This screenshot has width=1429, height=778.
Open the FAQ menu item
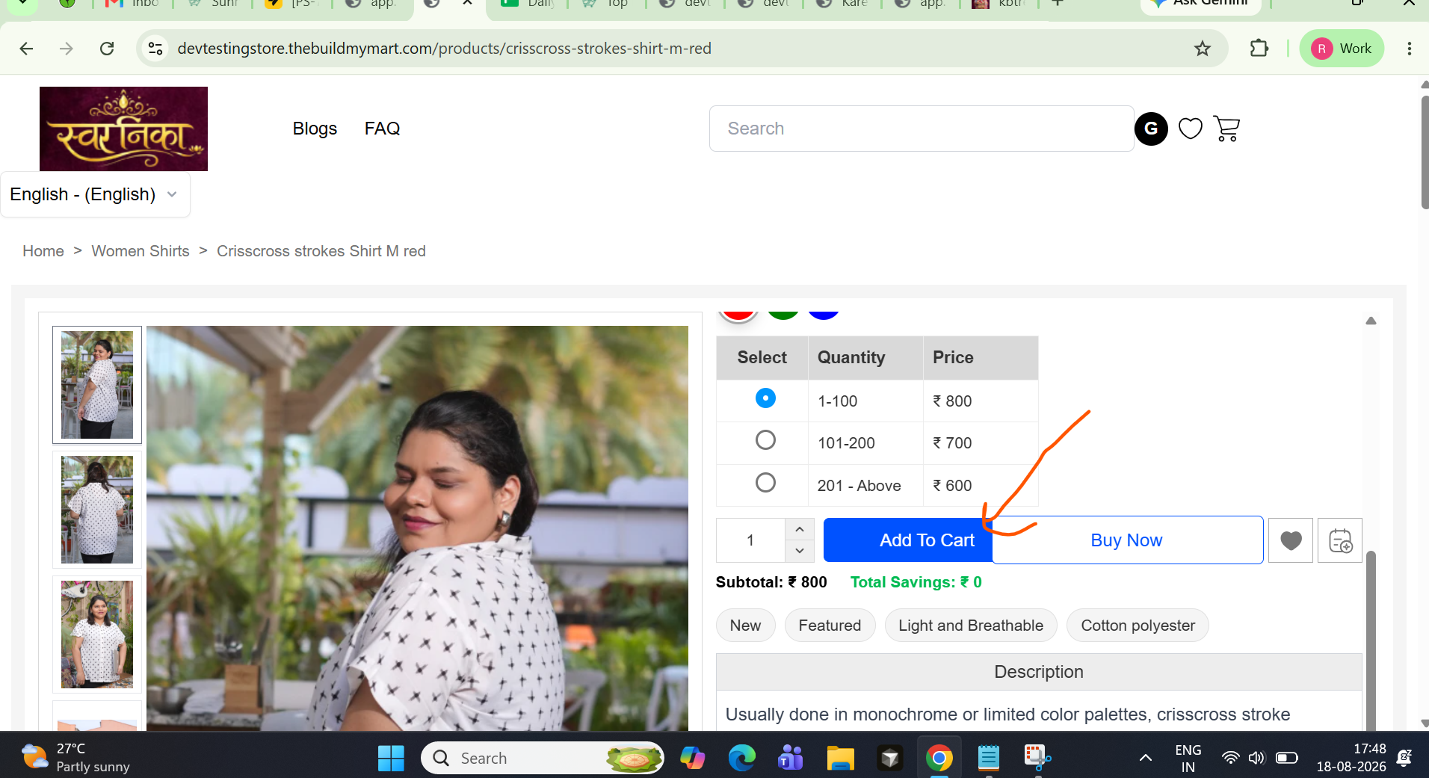(x=382, y=129)
